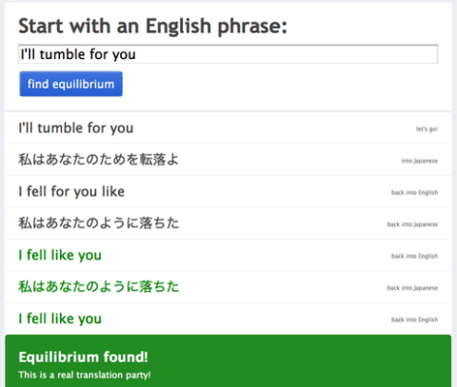Click the 'let's go!' label
Viewport: 457px width, 387px height.
[x=427, y=129]
